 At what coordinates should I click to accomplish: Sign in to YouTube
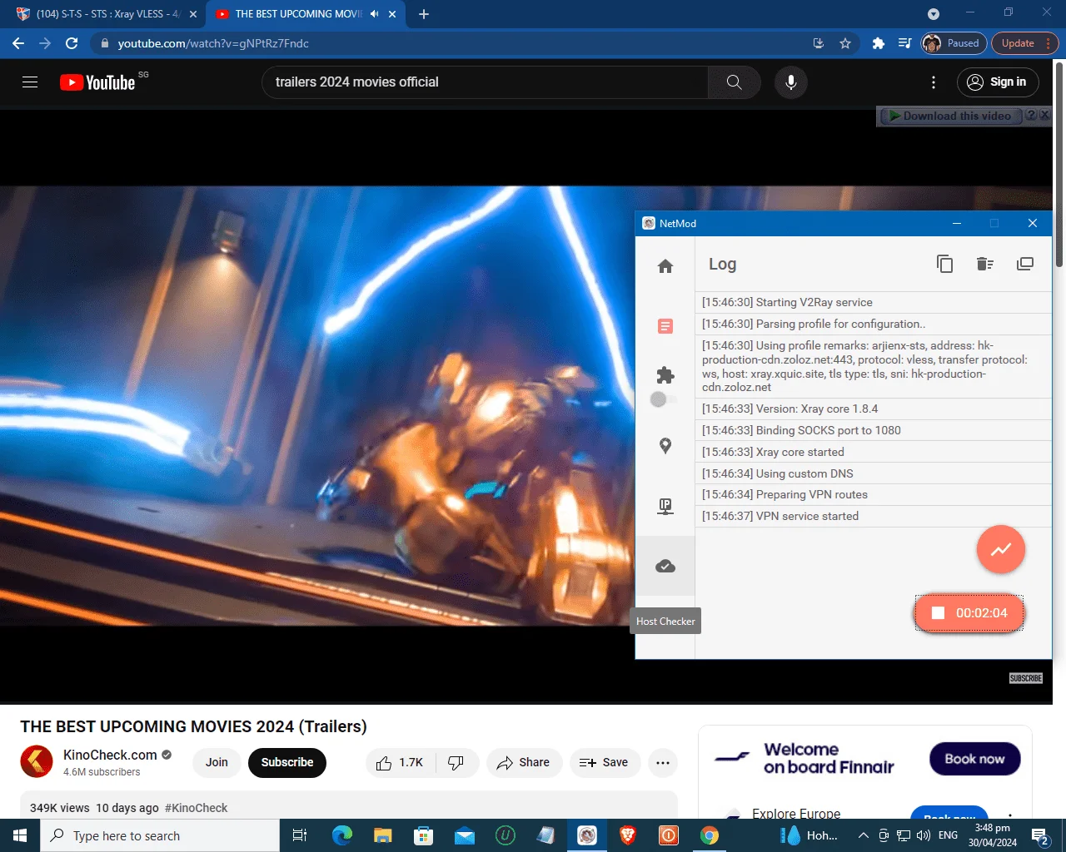point(997,82)
